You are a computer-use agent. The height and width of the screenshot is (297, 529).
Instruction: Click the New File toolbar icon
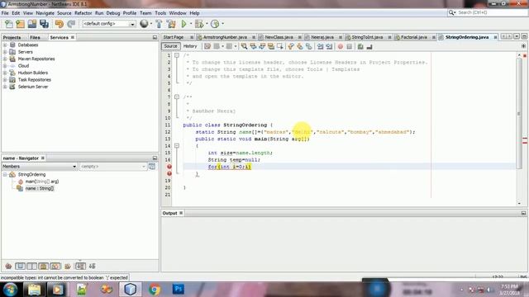click(x=9, y=24)
